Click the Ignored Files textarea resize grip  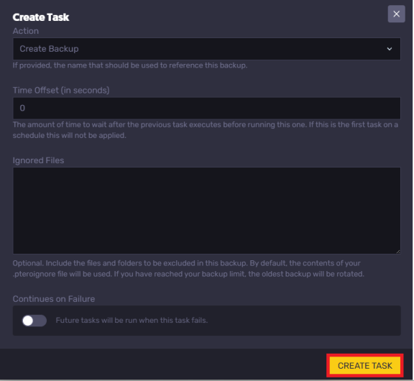398,252
